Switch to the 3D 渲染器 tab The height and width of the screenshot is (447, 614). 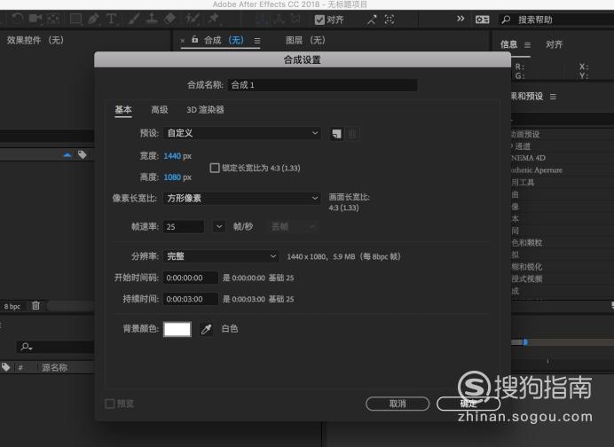click(x=205, y=110)
